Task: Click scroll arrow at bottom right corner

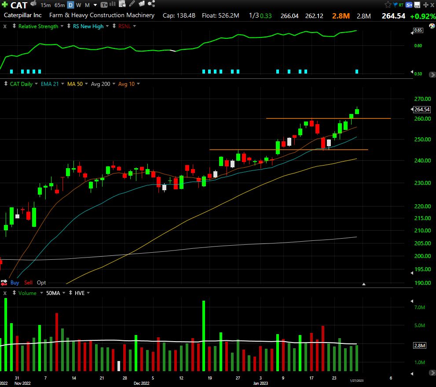Action: 432,372
